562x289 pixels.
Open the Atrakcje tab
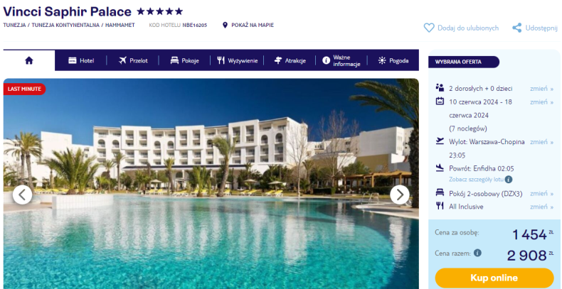click(x=290, y=60)
